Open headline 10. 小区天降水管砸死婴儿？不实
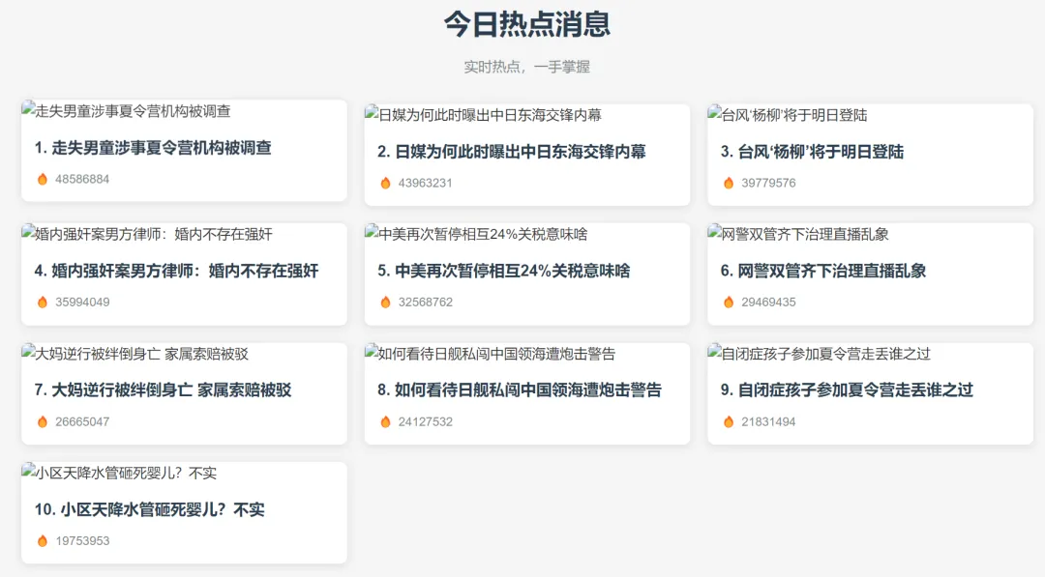The image size is (1045, 577). click(x=150, y=509)
